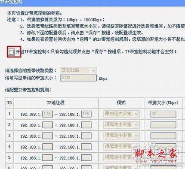Click the 申请的带宽大小 input field
The height and width of the screenshot is (169, 185).
pyautogui.click(x=78, y=78)
